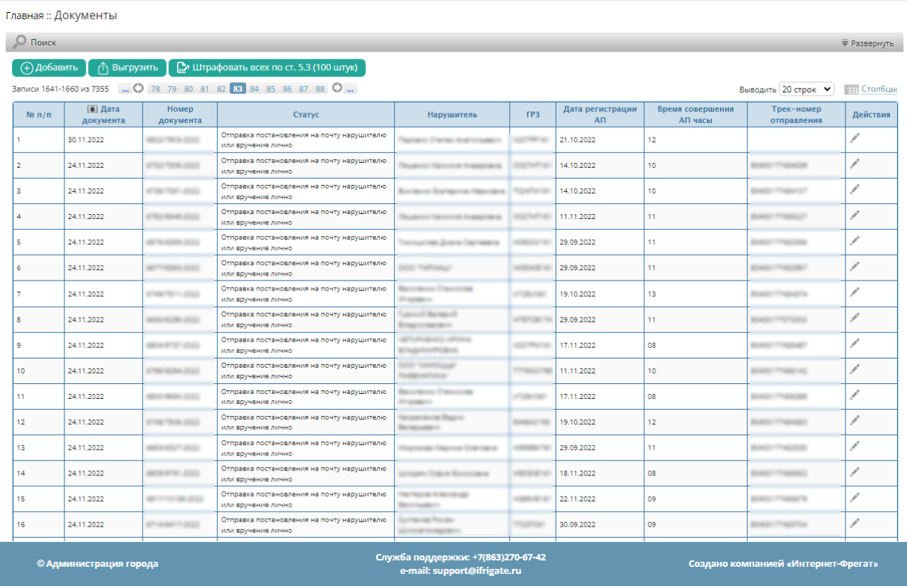Screen dimensions: 907x586
Task: Open row 9 editing via pencil icon
Action: (855, 343)
